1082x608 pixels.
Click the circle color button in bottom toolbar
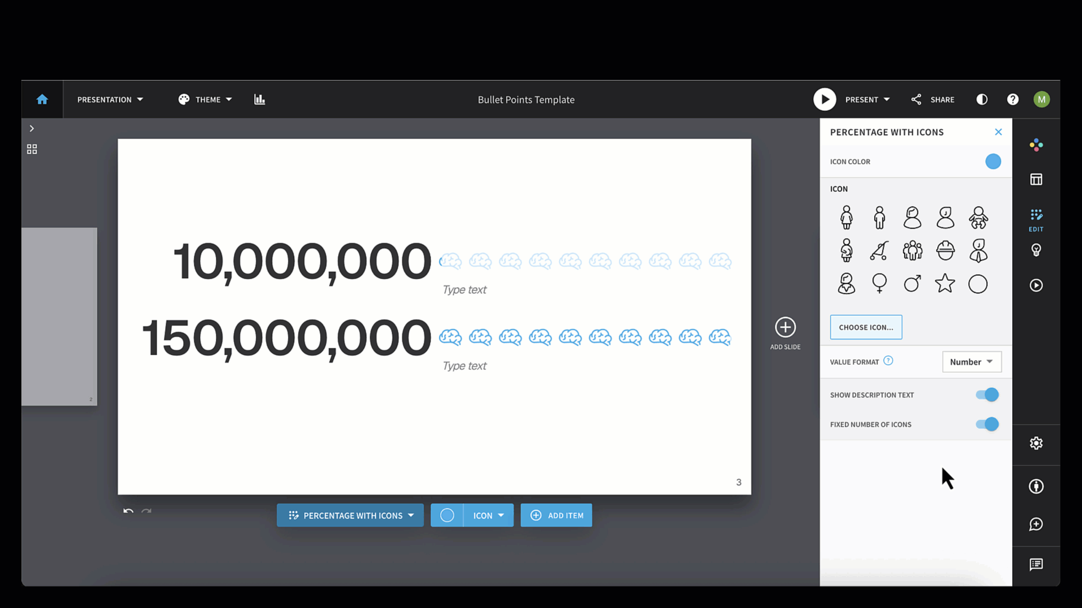(x=447, y=515)
